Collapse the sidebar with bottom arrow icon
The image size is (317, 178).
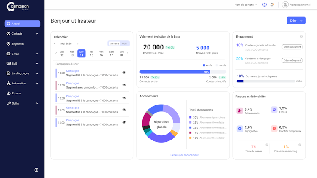coord(36,170)
